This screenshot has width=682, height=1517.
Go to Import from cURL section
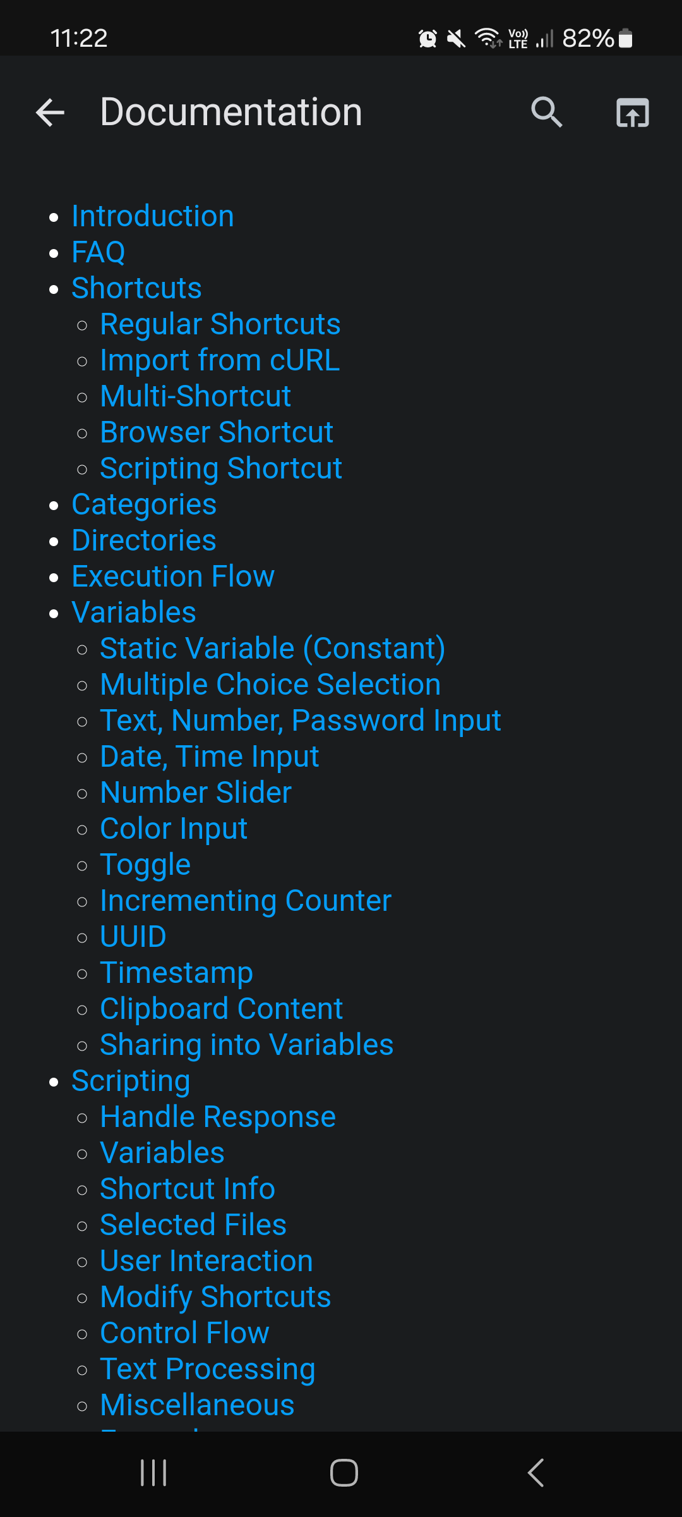[220, 360]
